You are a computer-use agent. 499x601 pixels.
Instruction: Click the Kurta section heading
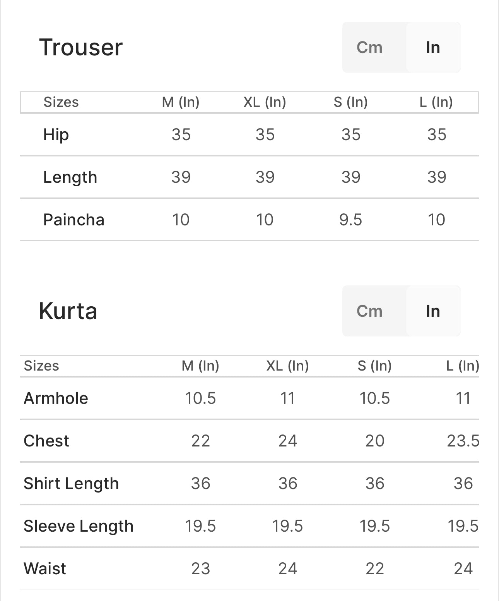pyautogui.click(x=68, y=311)
